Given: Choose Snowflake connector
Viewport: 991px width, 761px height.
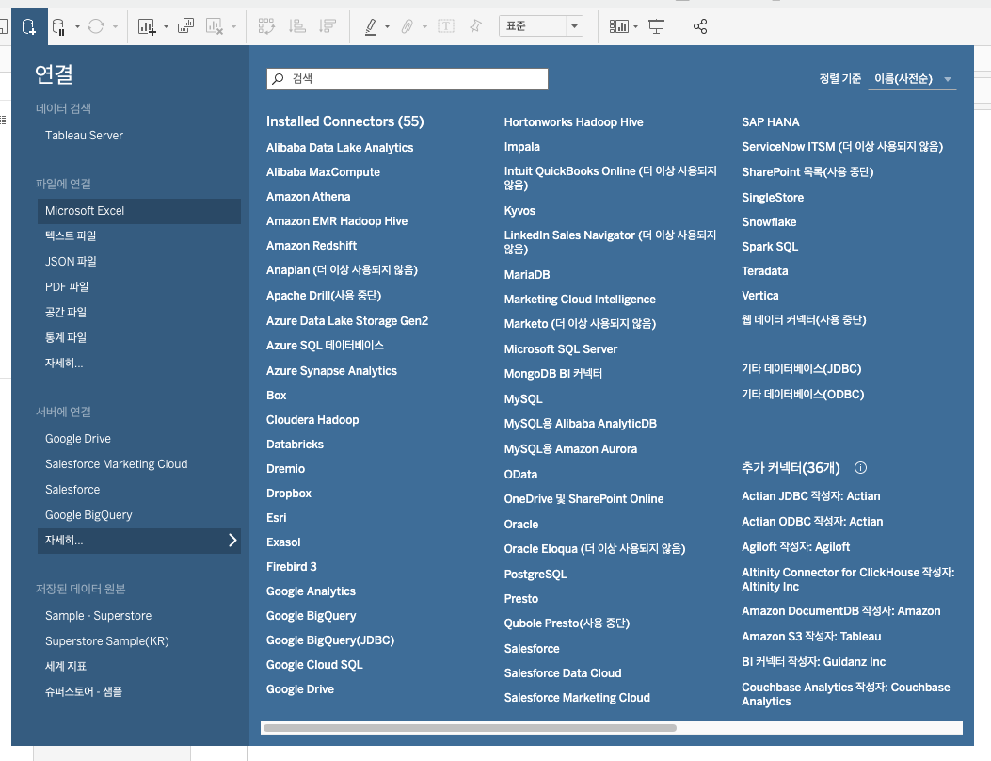Looking at the screenshot, I should tap(769, 222).
